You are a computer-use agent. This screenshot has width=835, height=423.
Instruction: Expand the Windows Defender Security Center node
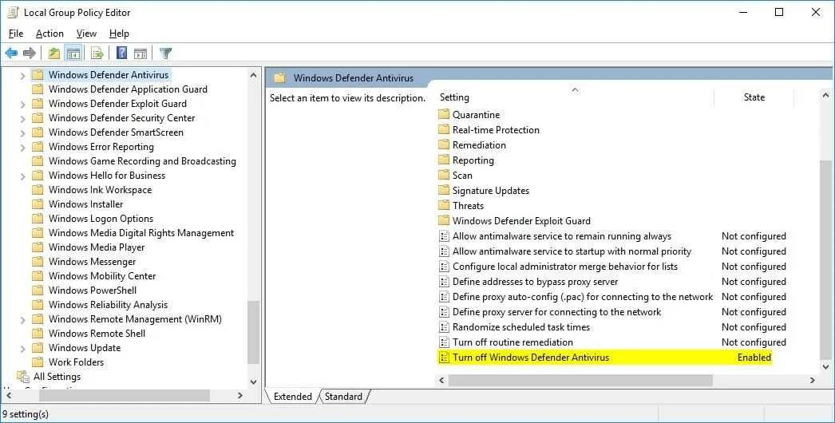pos(22,119)
